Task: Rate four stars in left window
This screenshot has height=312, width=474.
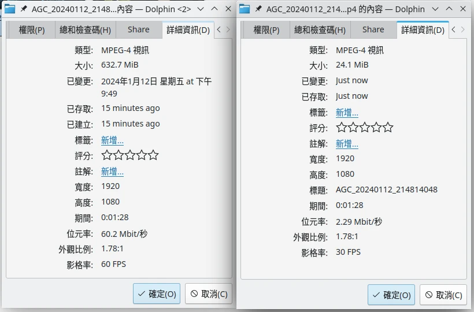Action: coord(142,155)
